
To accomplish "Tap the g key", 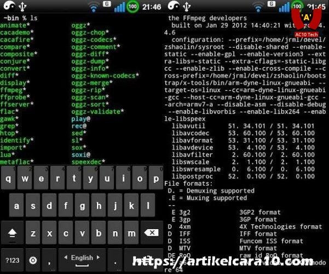I will [x=82, y=206].
